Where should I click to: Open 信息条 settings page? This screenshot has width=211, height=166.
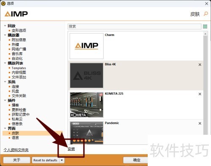coord(17,124)
